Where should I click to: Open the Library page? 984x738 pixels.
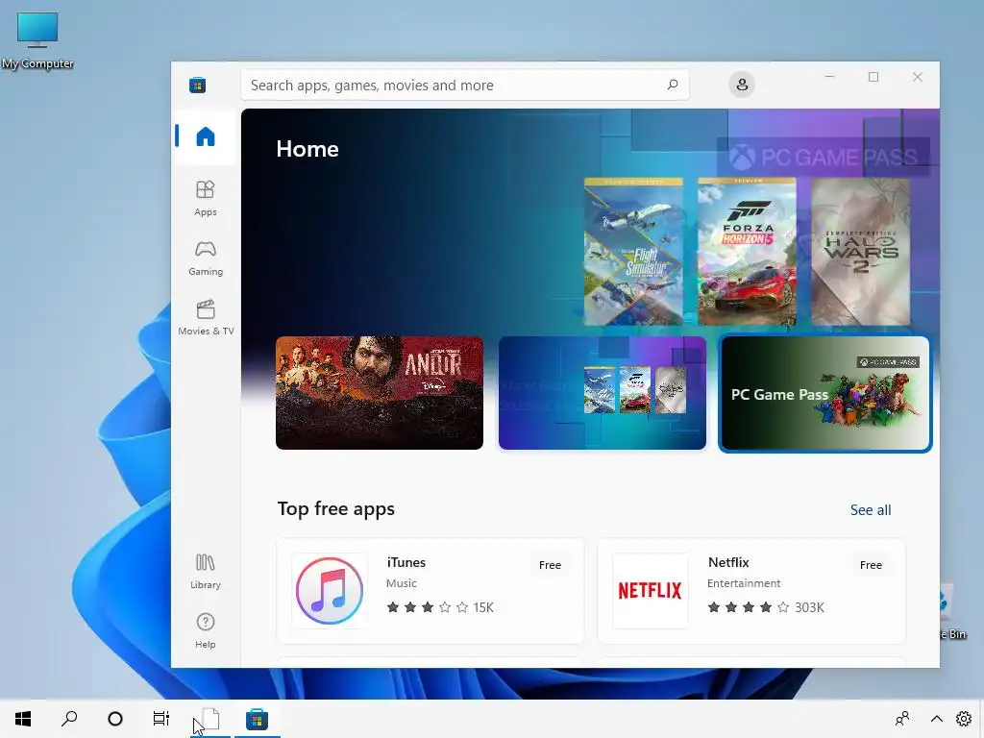click(206, 571)
